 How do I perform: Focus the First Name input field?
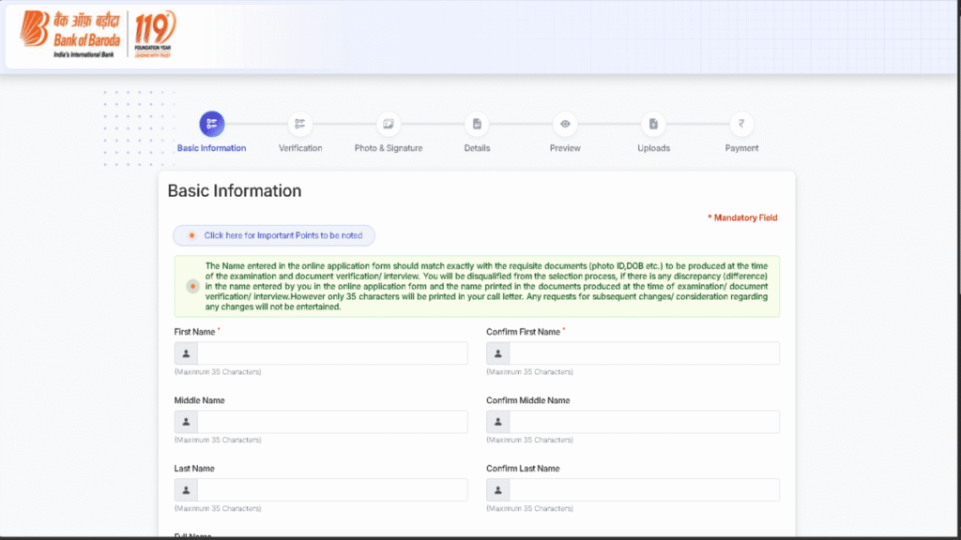click(x=332, y=353)
